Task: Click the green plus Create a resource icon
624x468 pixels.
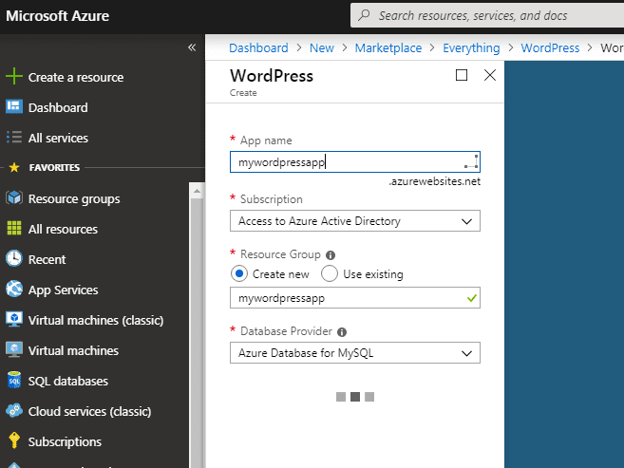Action: tap(14, 77)
